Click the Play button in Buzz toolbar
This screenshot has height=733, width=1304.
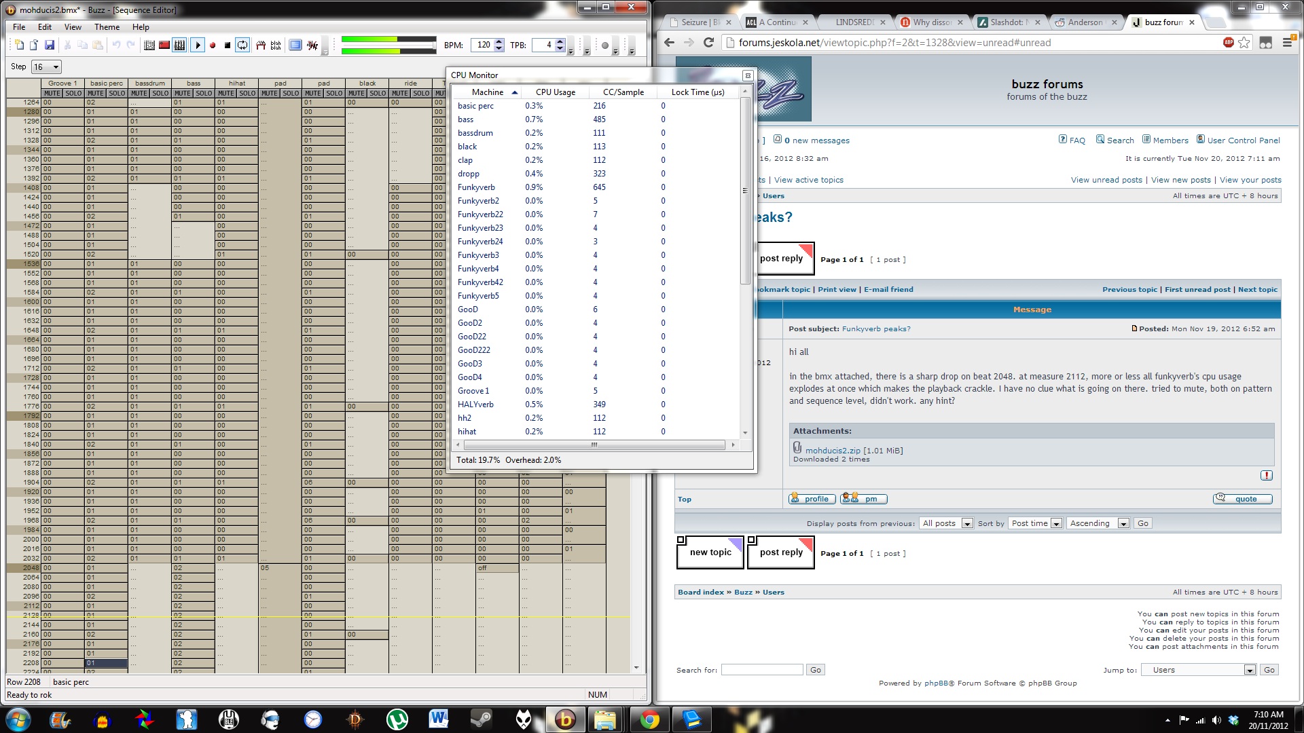click(198, 45)
